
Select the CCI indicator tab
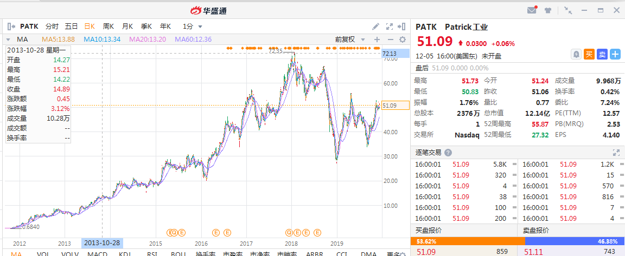click(342, 254)
